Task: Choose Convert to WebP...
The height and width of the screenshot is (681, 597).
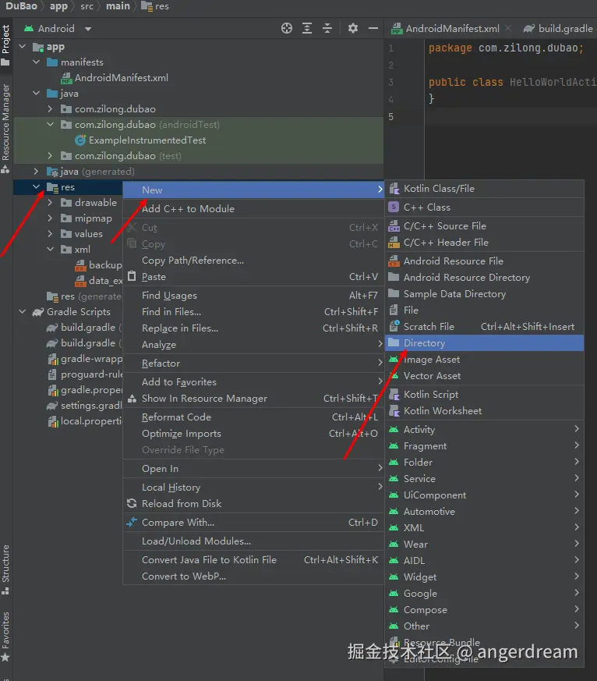Action: click(253, 576)
